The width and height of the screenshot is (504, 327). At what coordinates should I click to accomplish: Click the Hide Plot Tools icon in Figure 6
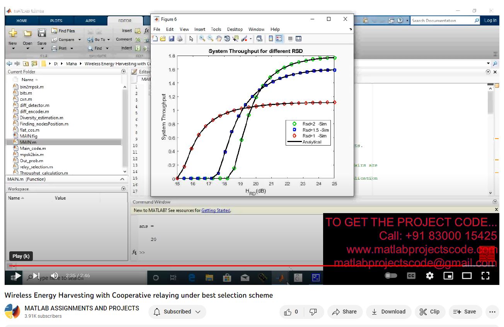click(x=290, y=39)
